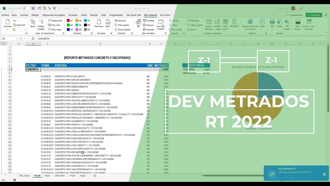Apply the pink N6 indent level
The image size is (330, 186).
(x=79, y=29)
